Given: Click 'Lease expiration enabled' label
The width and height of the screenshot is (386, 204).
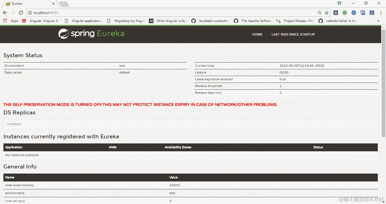Looking at the screenshot, I should (x=214, y=79).
